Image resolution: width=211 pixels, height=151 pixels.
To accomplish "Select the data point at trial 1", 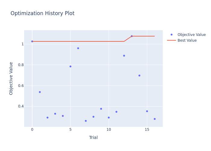I will (x=40, y=92).
